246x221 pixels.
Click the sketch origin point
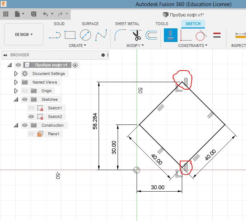pos(137,170)
